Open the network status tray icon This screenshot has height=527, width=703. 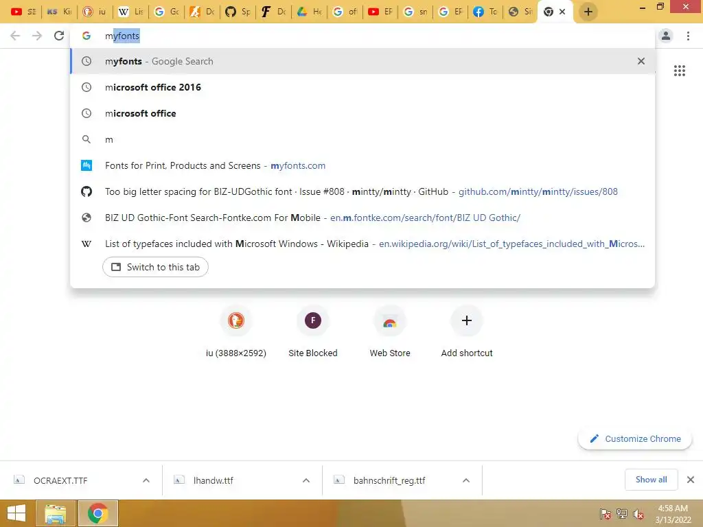point(622,513)
